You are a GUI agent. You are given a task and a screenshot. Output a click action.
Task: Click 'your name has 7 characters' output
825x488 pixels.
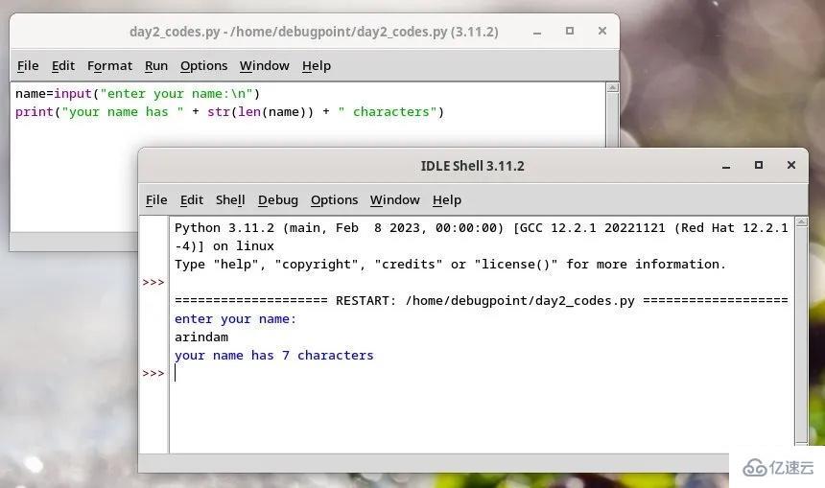pyautogui.click(x=274, y=356)
